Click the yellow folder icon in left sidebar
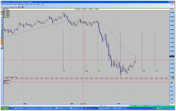Viewport: 176px width, 111px height. [2, 10]
